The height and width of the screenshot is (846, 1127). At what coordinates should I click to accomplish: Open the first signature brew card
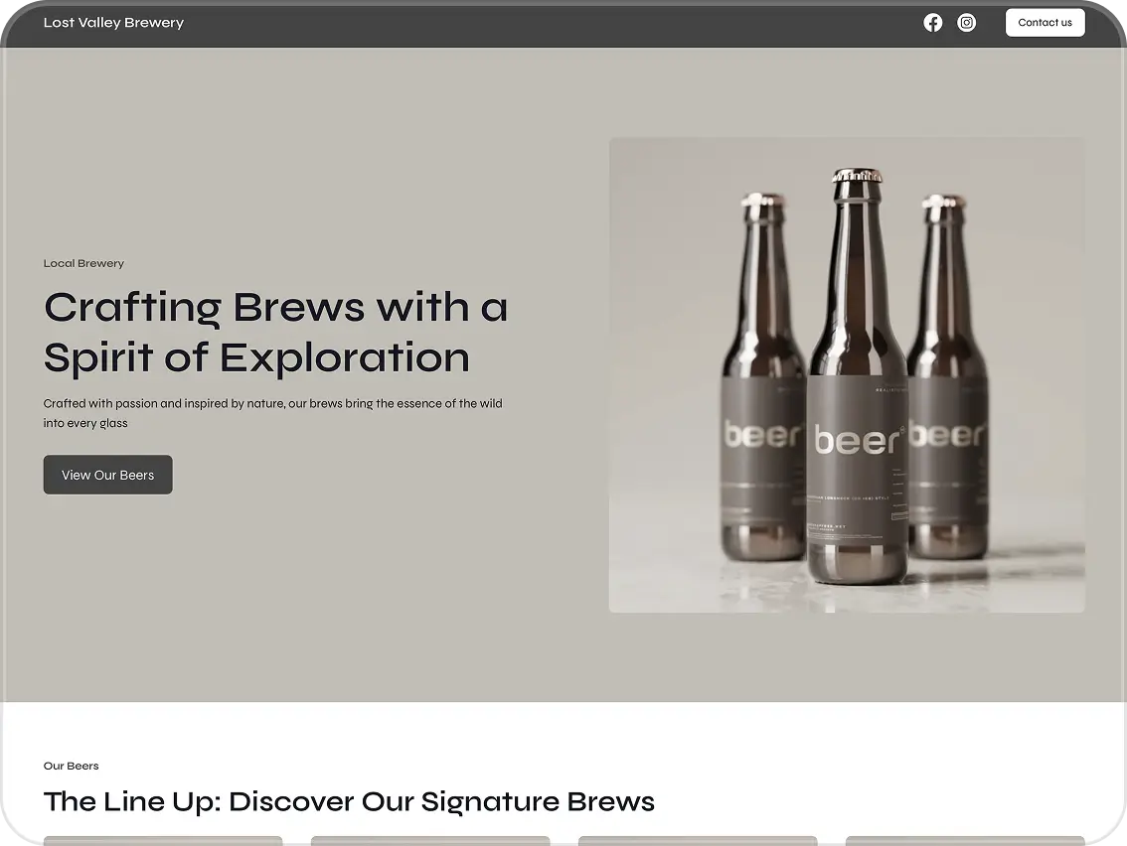pyautogui.click(x=163, y=841)
